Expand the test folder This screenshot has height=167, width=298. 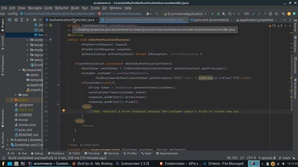pyautogui.click(x=16, y=95)
